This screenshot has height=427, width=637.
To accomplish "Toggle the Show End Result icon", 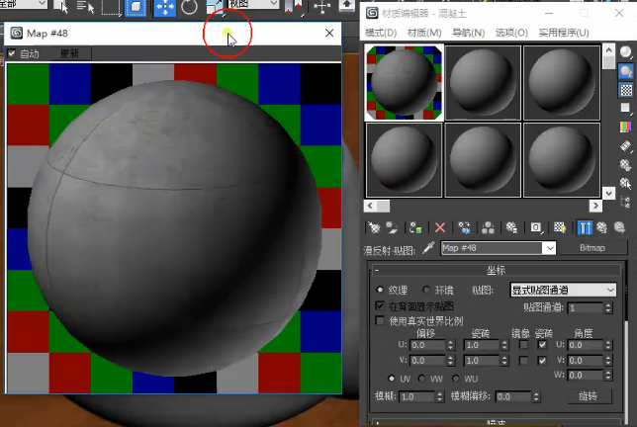I will tap(585, 227).
